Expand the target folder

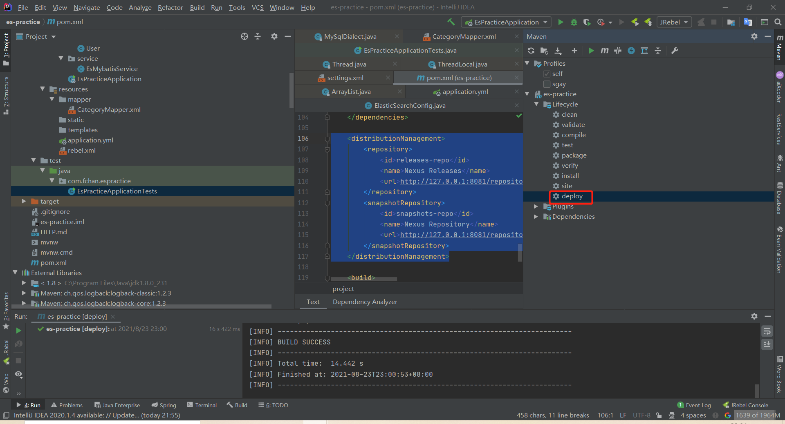coord(24,201)
